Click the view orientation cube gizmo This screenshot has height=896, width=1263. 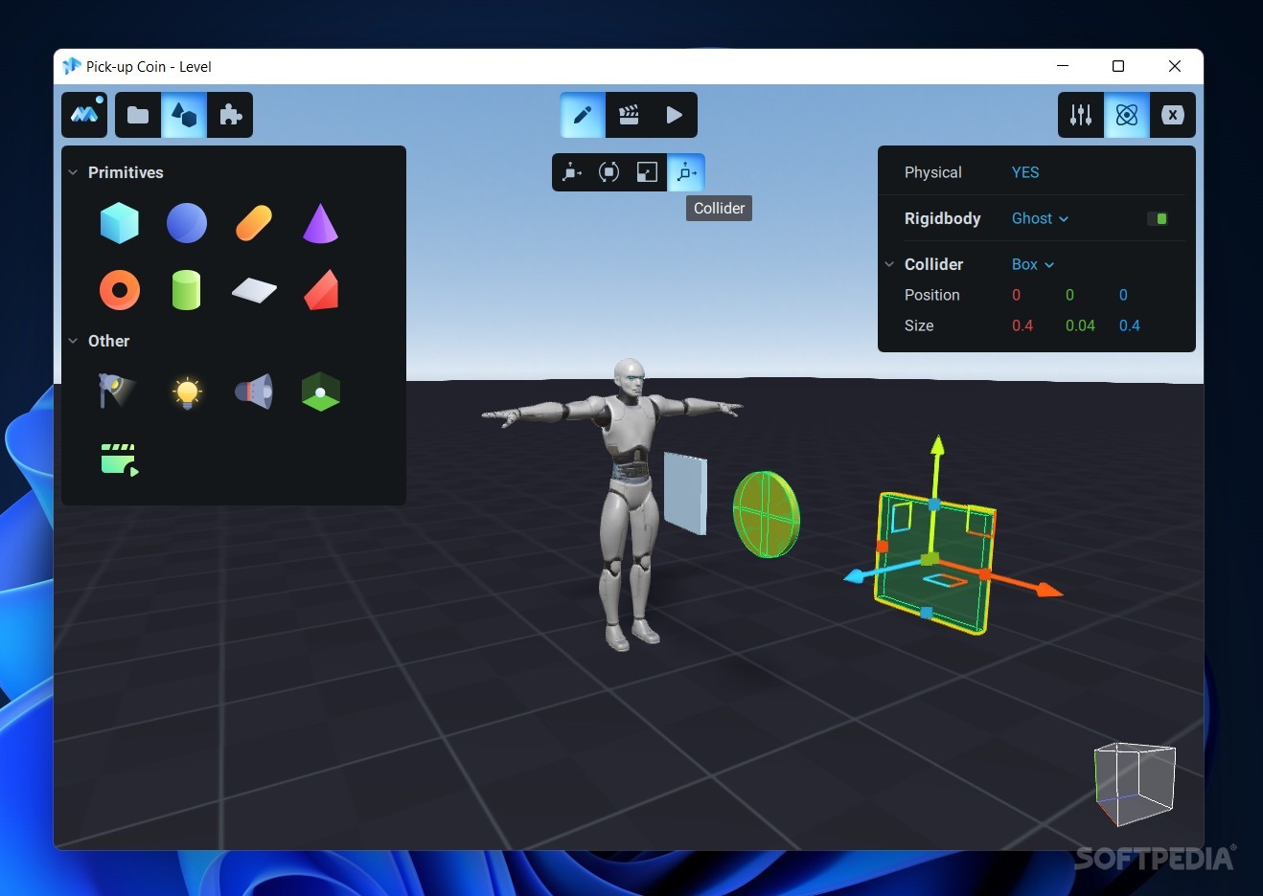1136,783
